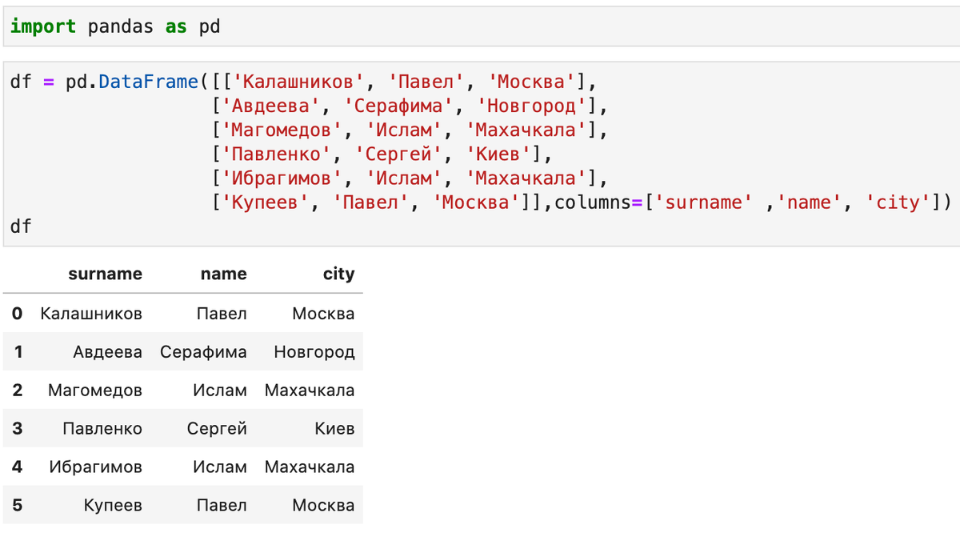
Task: Click the Ибрагимов cell in the output table
Action: (95, 467)
